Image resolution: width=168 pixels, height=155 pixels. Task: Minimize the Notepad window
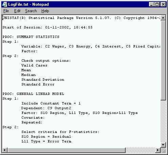pyautogui.click(x=151, y=4)
